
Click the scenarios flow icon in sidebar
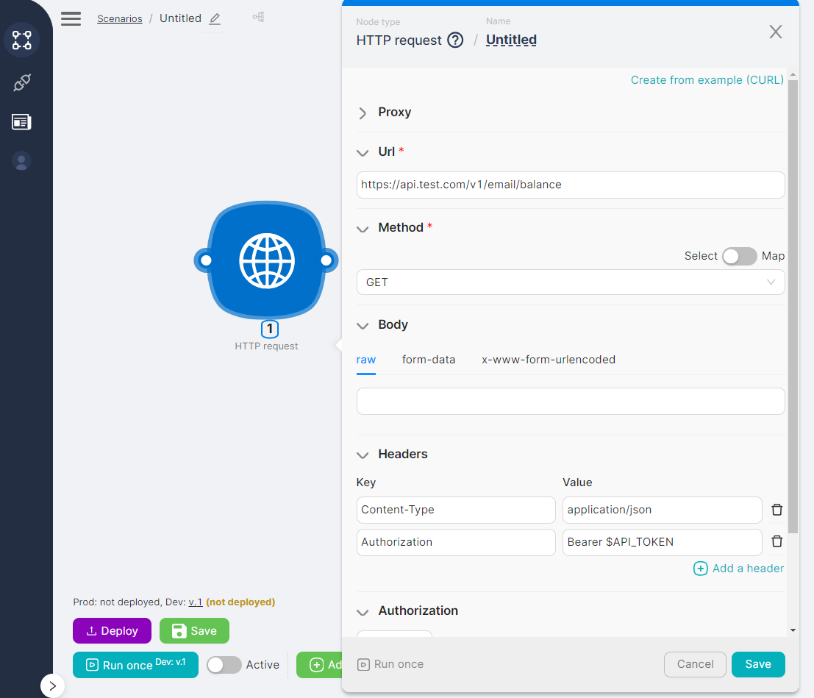point(22,40)
